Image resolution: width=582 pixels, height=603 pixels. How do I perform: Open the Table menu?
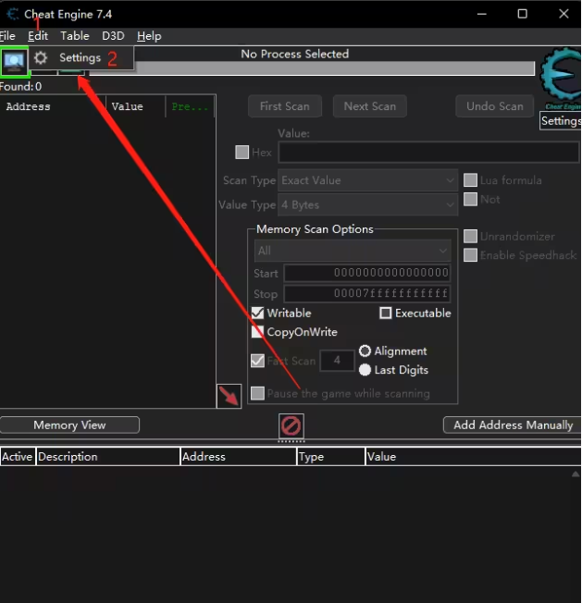75,36
